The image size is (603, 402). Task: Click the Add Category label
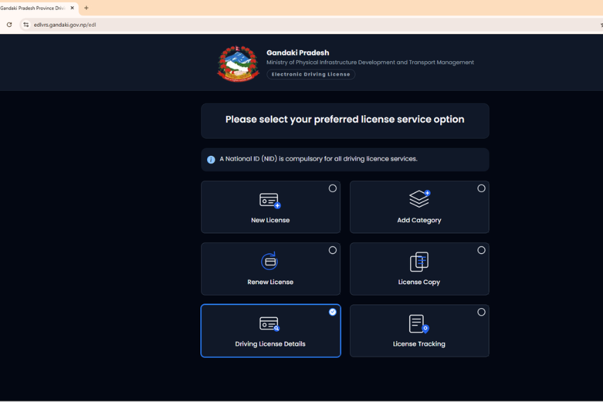(419, 220)
